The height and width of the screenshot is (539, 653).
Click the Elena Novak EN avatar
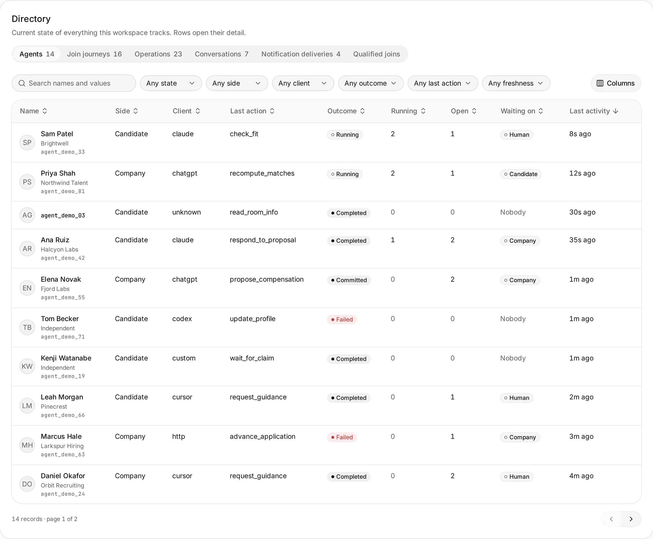click(x=27, y=288)
